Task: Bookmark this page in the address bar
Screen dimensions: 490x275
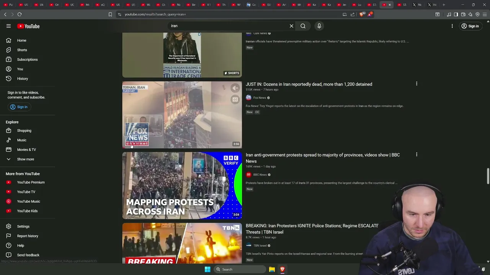Action: pyautogui.click(x=110, y=15)
